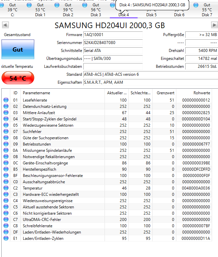This screenshot has height=257, width=218.
Task: Click the Drehzahl value 5400 RPM
Action: [201, 51]
